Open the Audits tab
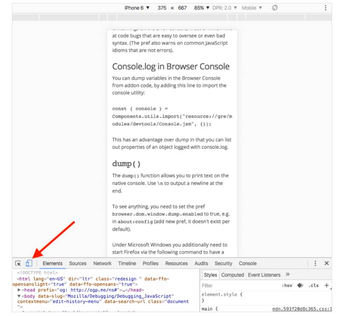Viewport: 344px width, 316px height. [201, 263]
